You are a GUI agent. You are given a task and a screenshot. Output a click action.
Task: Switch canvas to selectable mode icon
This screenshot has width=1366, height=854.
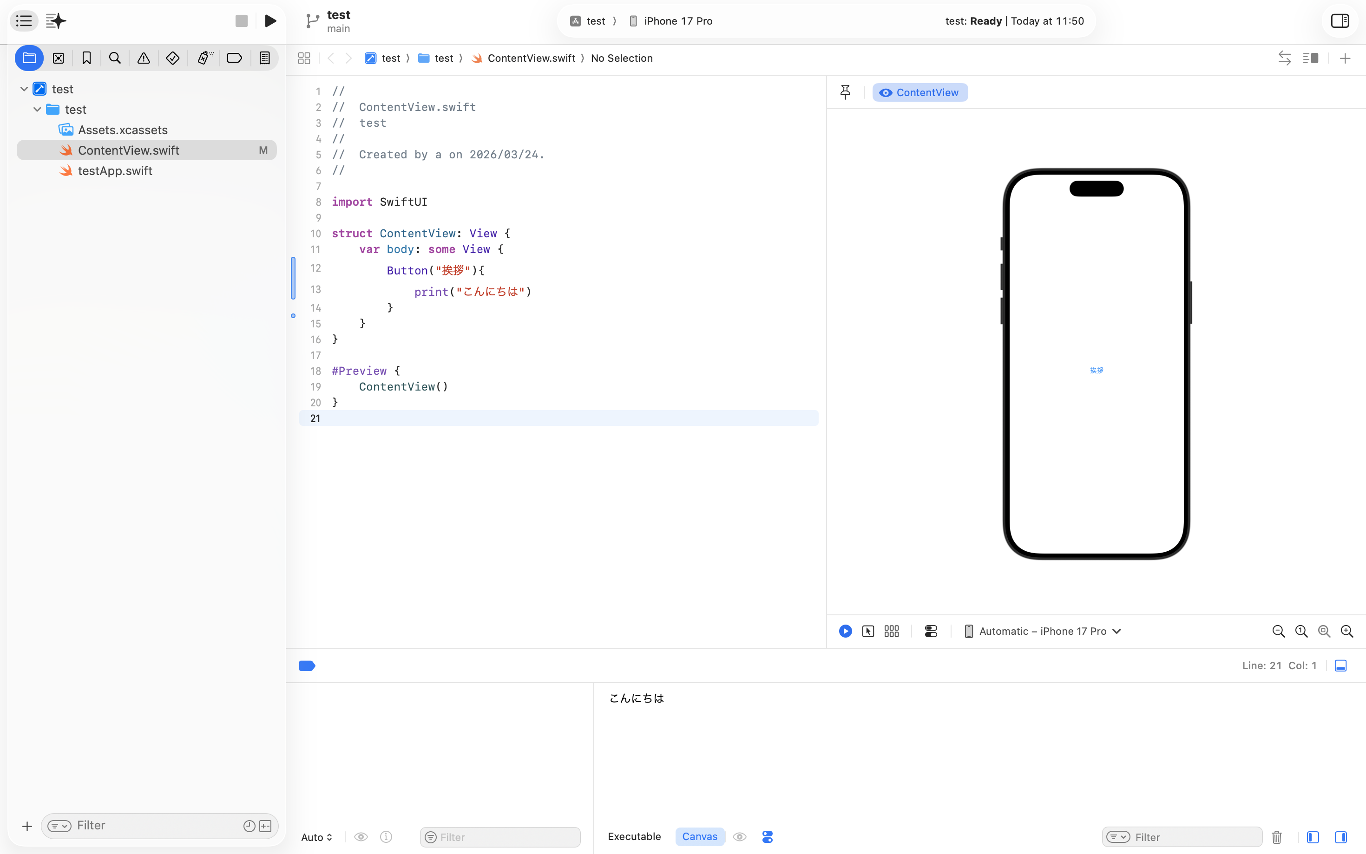click(x=868, y=631)
